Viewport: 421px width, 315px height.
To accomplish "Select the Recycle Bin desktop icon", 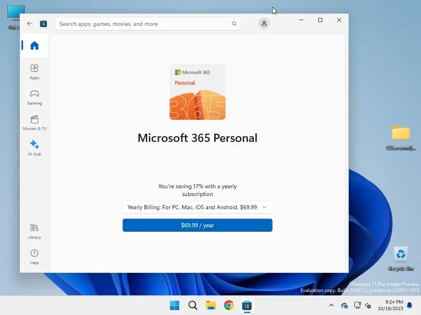I will [x=400, y=259].
